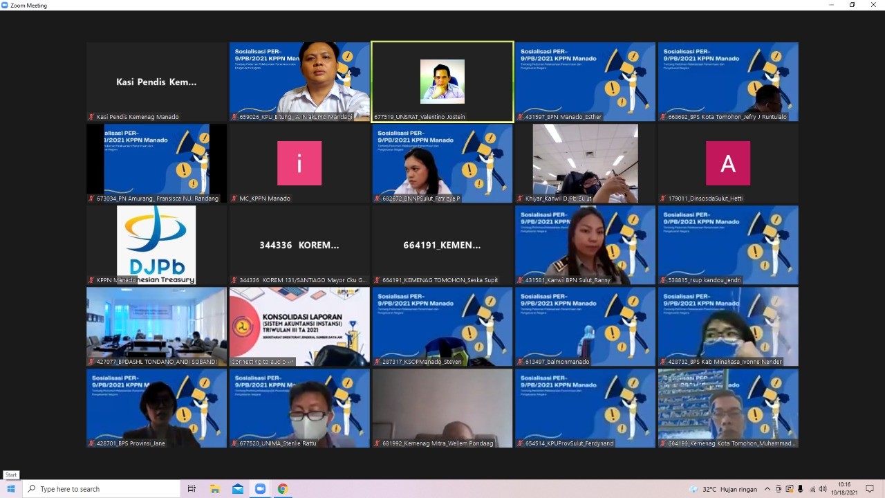Expand the hidden system tray icons
This screenshot has width=885, height=498.
pos(767,489)
